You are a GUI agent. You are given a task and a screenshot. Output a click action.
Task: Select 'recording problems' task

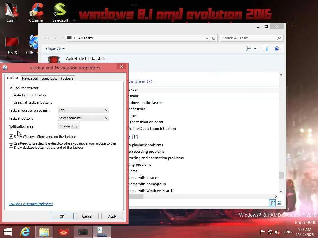point(146,151)
